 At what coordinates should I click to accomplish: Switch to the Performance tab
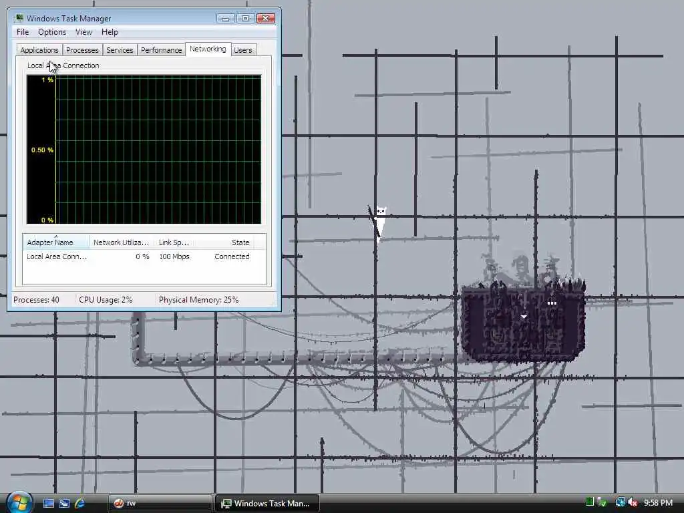coord(161,50)
